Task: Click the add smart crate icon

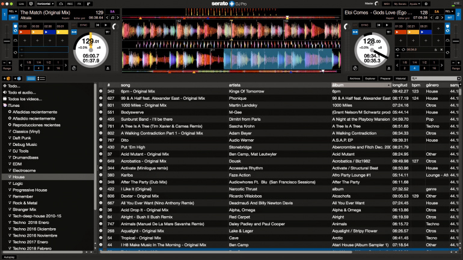Action: pos(17,79)
